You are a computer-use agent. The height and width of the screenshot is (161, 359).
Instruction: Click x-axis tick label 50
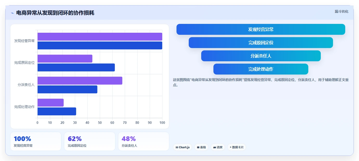[x=100, y=123]
